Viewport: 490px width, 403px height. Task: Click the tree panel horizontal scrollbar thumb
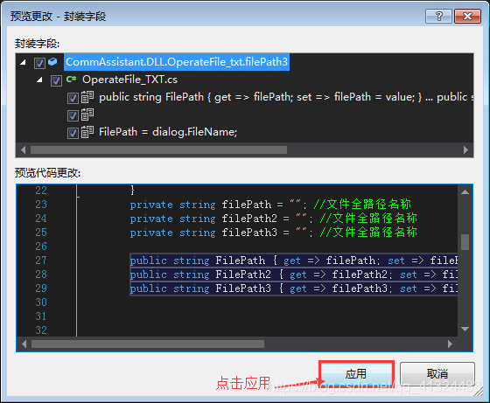pos(158,149)
